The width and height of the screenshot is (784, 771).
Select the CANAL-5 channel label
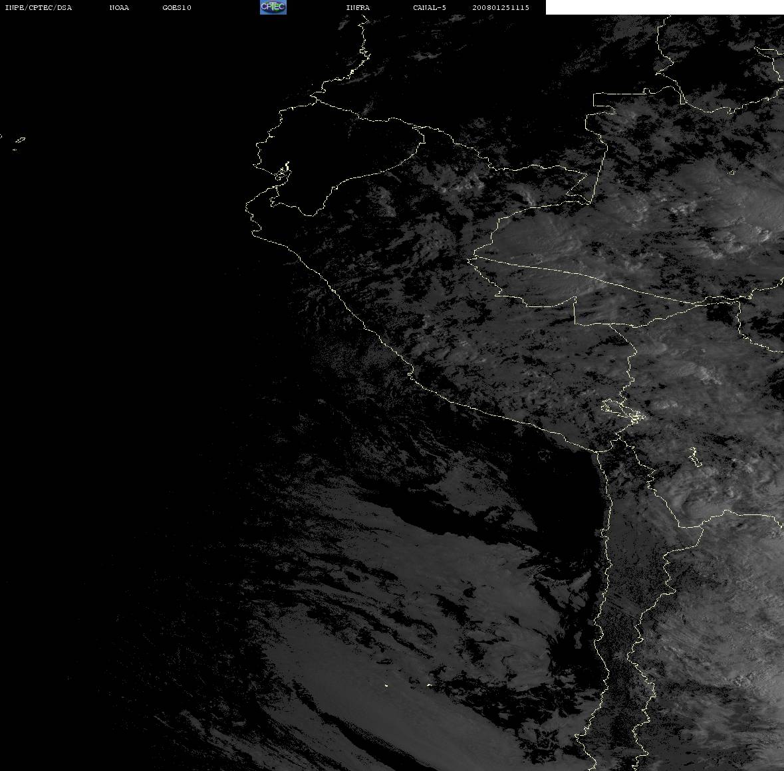pos(430,7)
